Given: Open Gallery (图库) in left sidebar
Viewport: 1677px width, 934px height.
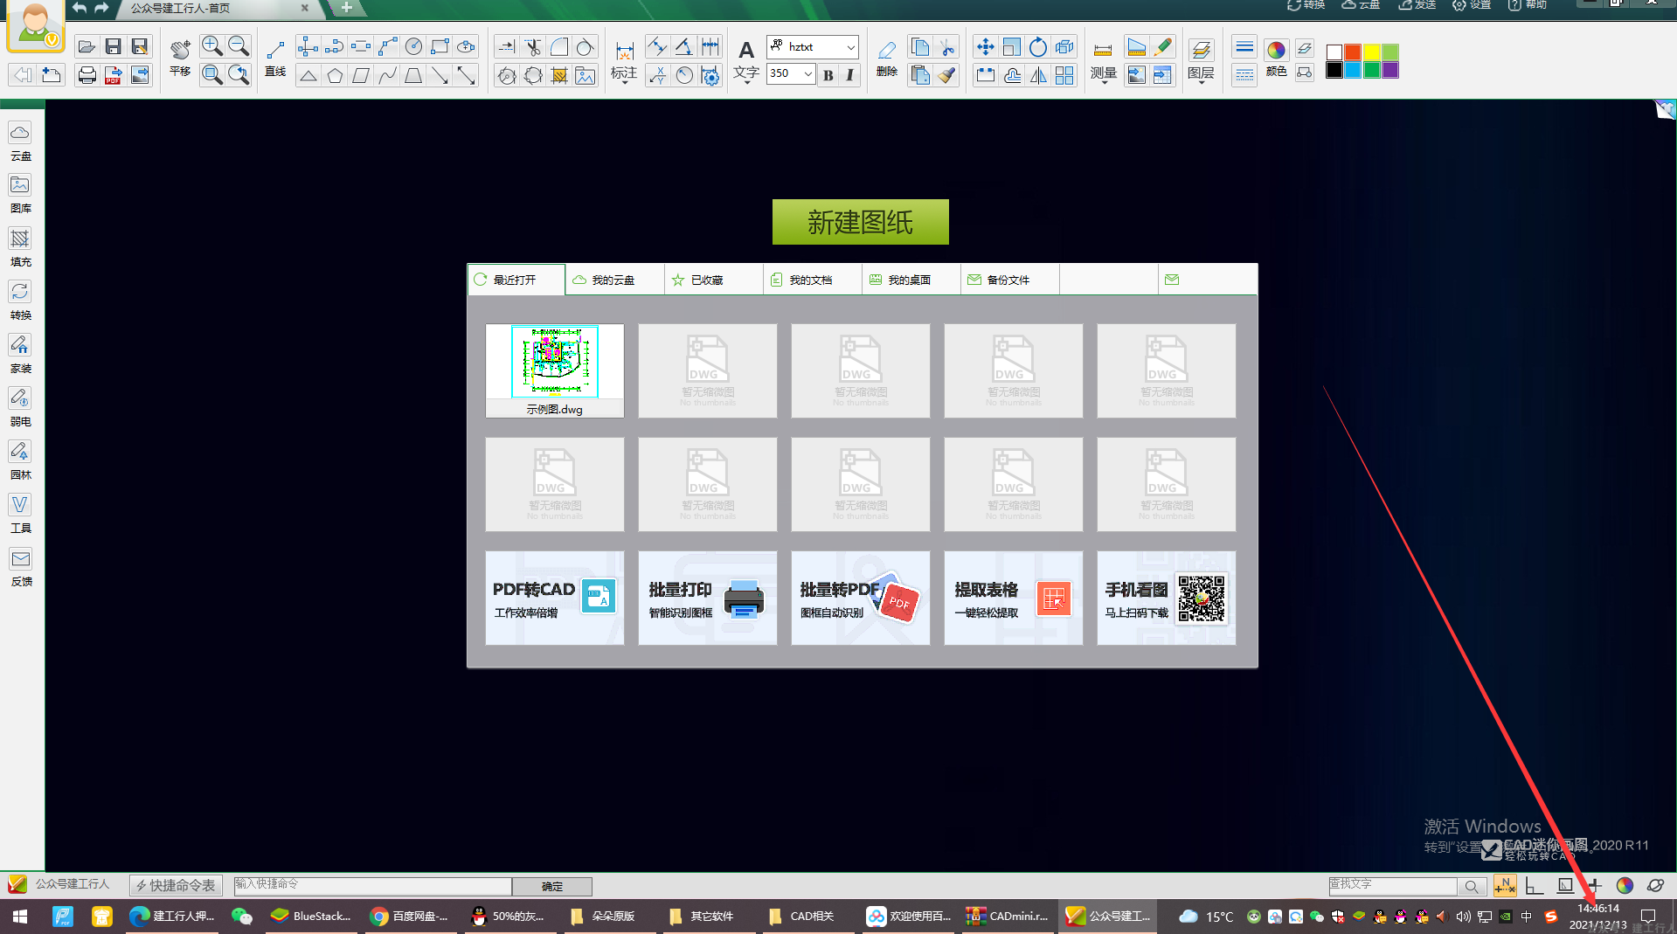Looking at the screenshot, I should point(20,194).
